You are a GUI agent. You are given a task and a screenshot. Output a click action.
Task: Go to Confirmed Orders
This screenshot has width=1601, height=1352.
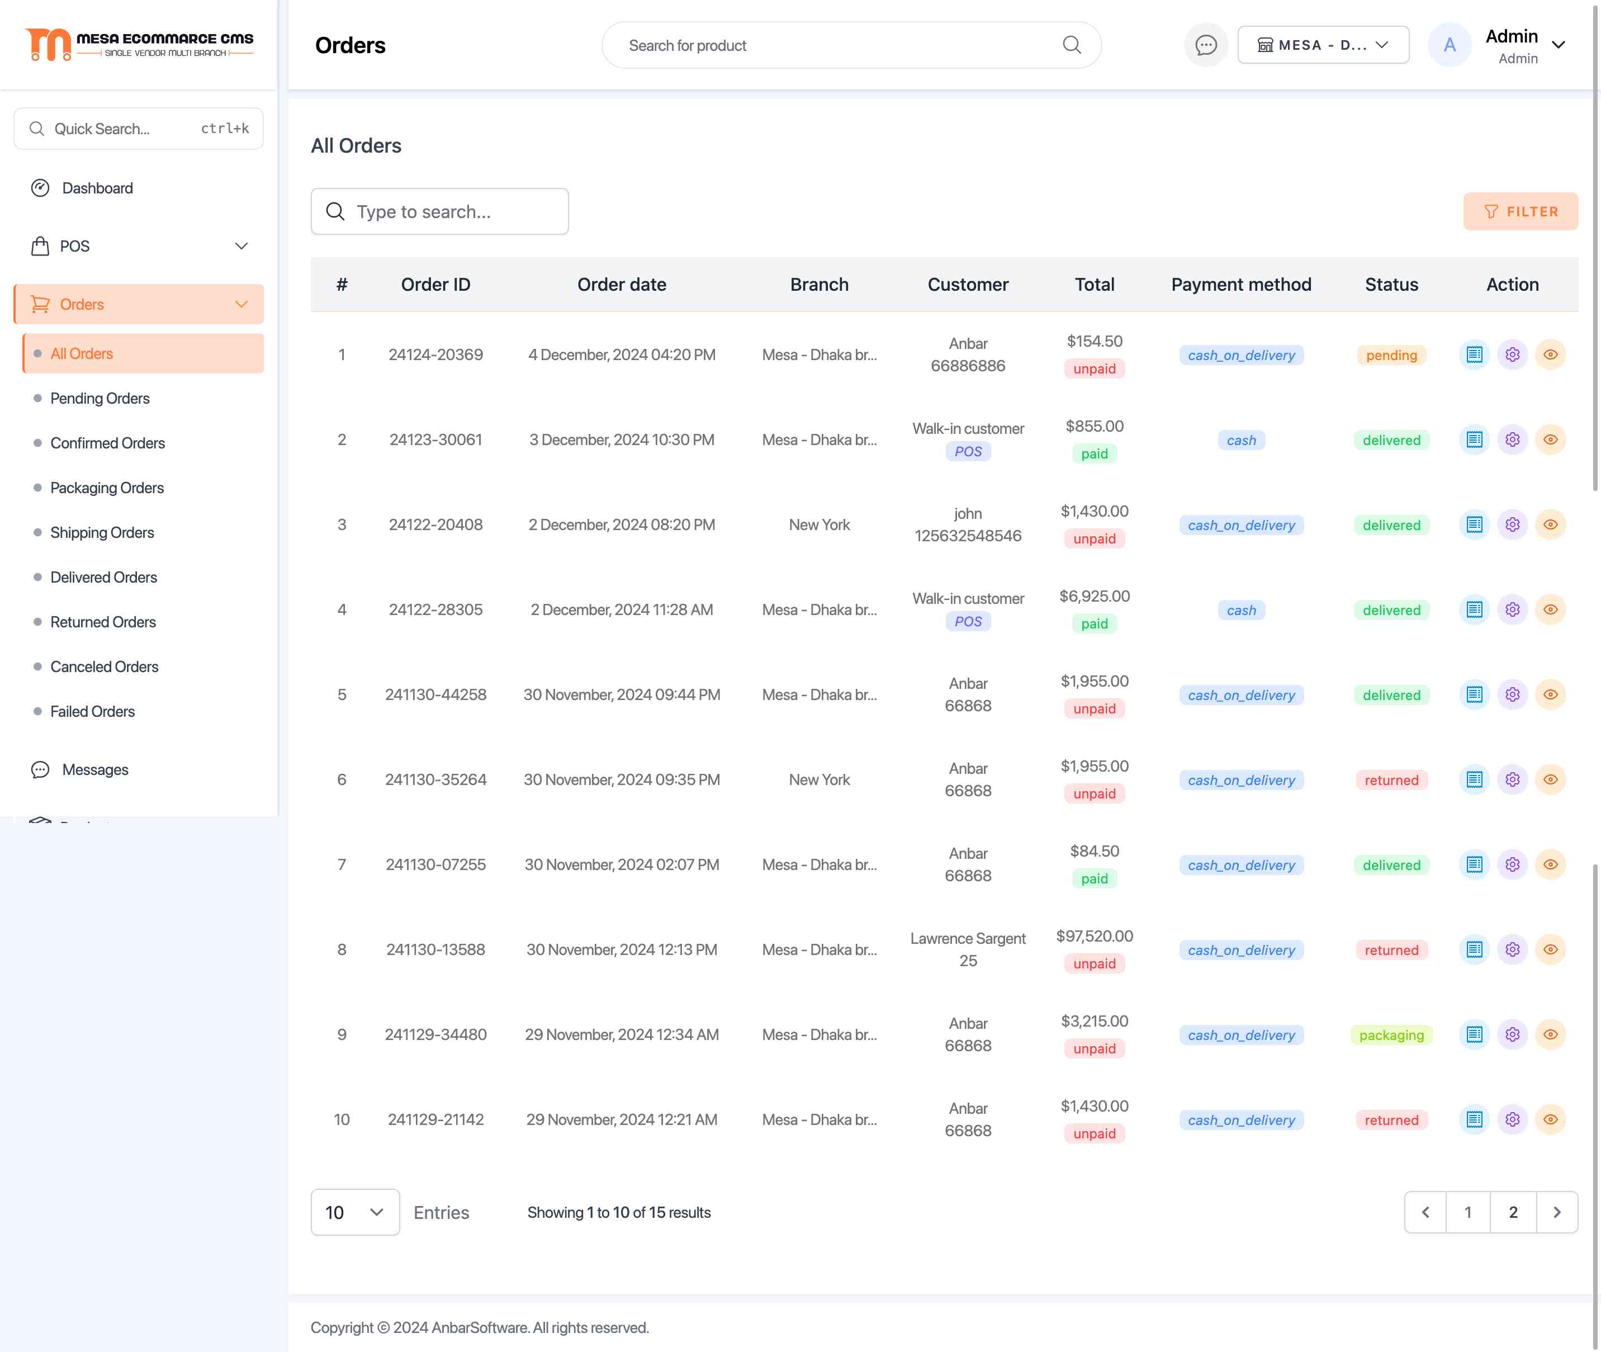coord(107,443)
